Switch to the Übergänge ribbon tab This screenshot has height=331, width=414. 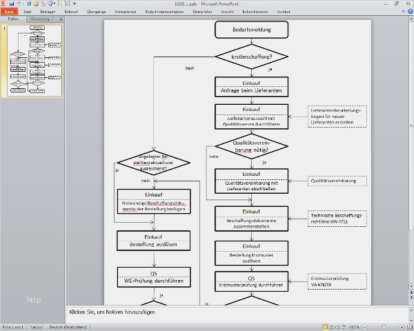point(96,12)
